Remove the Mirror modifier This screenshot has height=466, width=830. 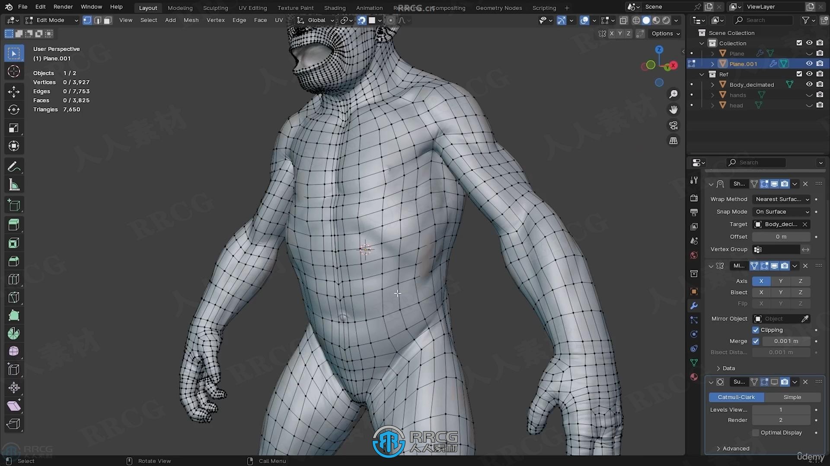pos(805,266)
